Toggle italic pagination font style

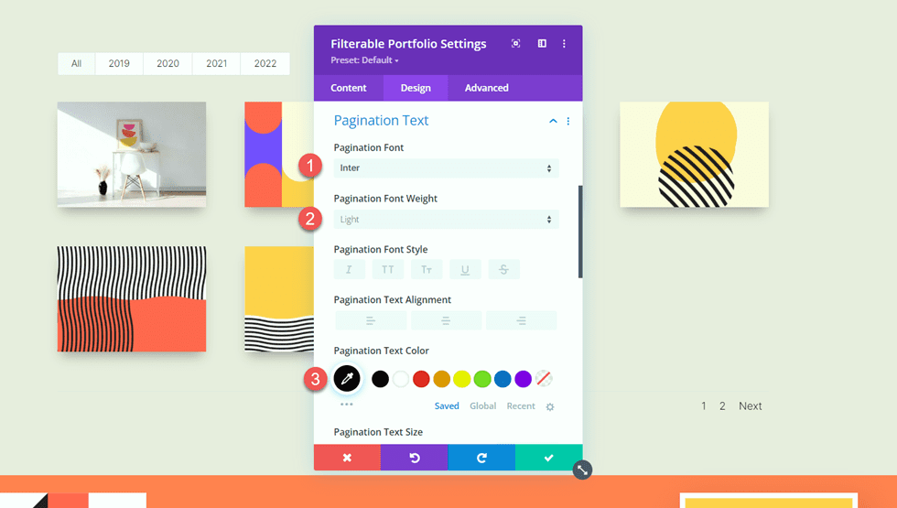pos(350,269)
